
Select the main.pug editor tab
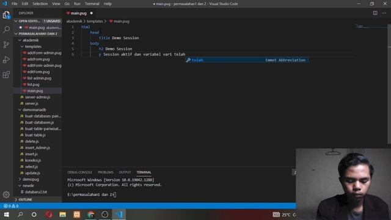tap(79, 13)
